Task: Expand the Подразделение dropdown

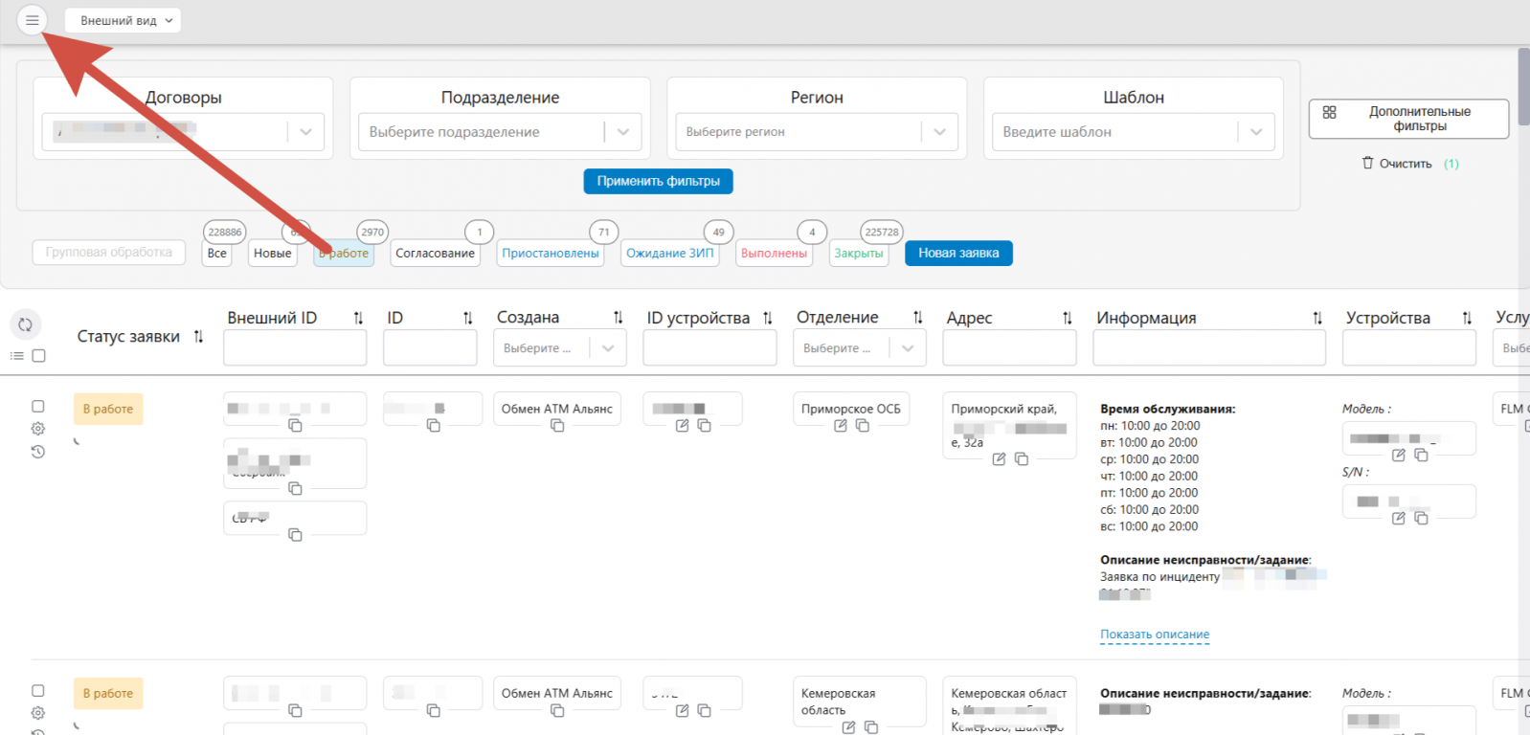Action: point(623,132)
